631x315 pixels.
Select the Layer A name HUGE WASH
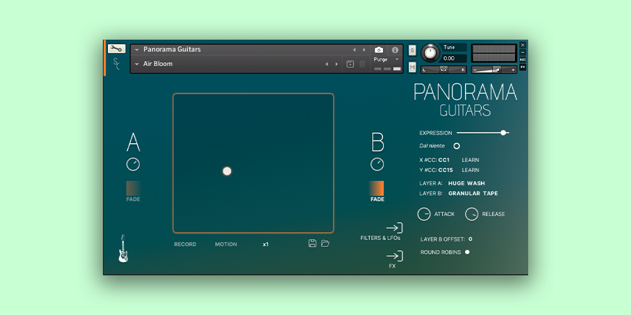tap(466, 183)
